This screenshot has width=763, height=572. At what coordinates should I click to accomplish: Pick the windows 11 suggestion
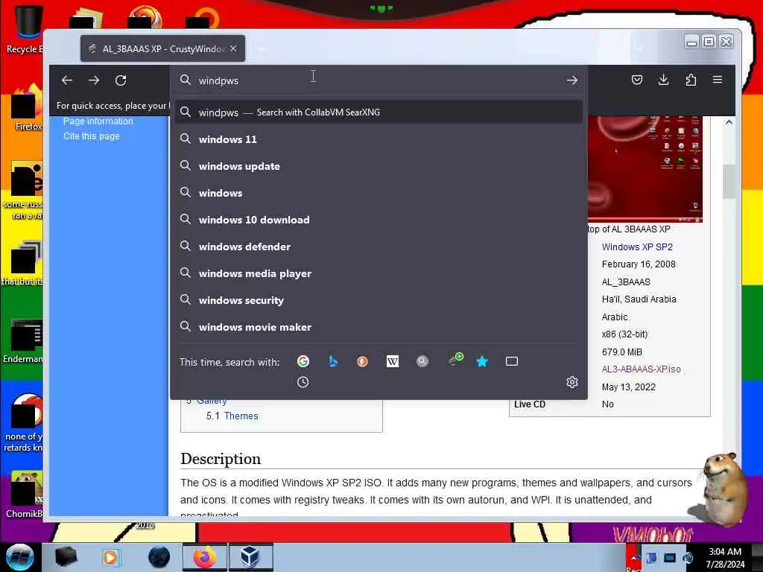[379, 139]
